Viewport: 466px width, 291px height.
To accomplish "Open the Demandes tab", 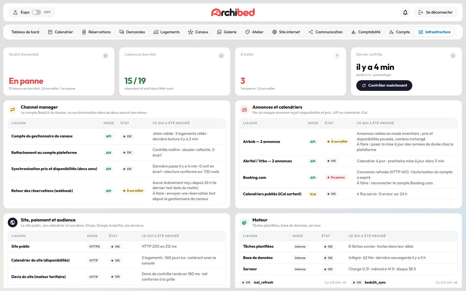I will click(x=132, y=32).
